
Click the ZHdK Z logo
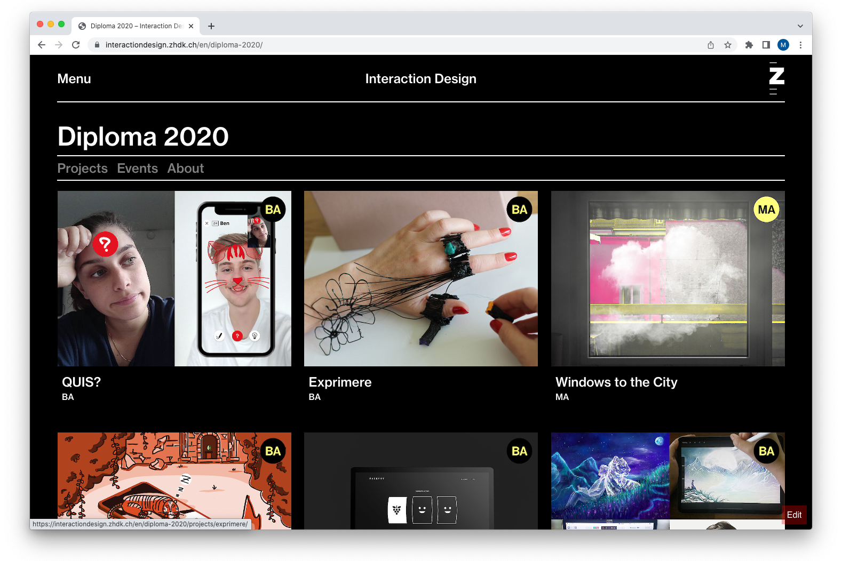point(776,78)
